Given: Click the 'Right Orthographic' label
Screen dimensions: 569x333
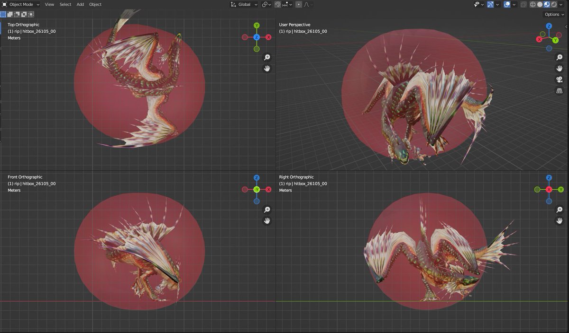Looking at the screenshot, I should [x=296, y=177].
